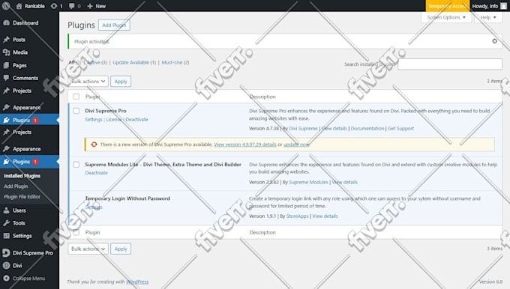Image resolution: width=510 pixels, height=289 pixels.
Task: Open the Divi Supreme author link
Action: coord(303,128)
